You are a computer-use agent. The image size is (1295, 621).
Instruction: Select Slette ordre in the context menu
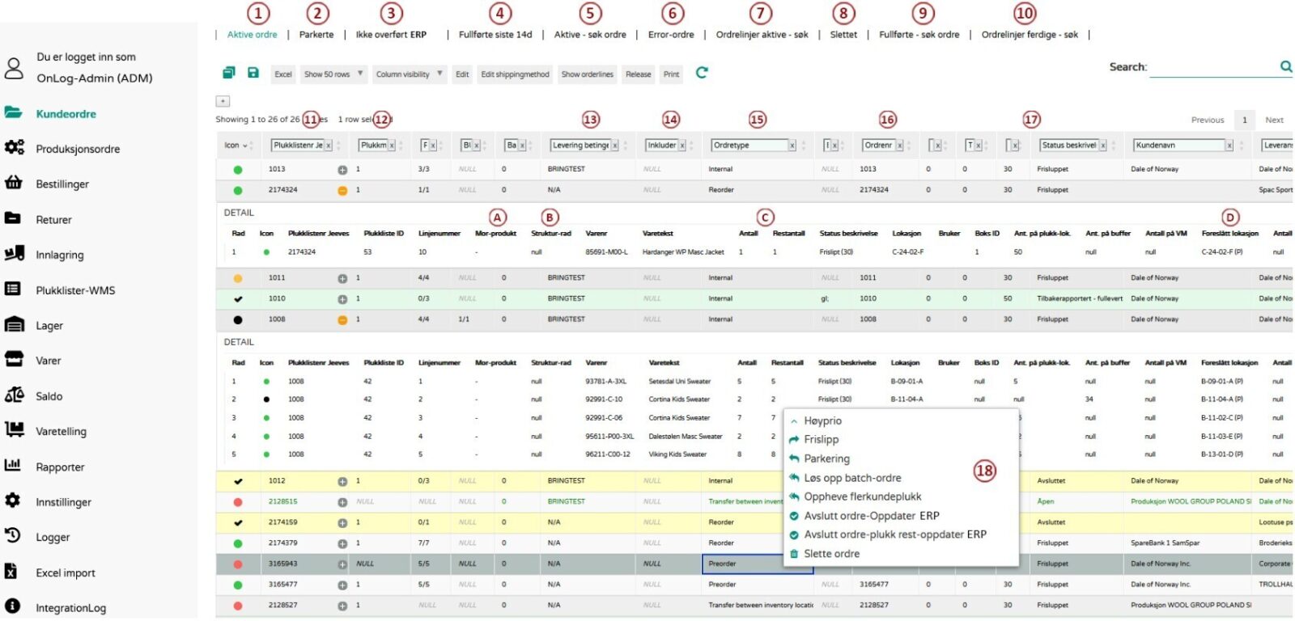(831, 554)
